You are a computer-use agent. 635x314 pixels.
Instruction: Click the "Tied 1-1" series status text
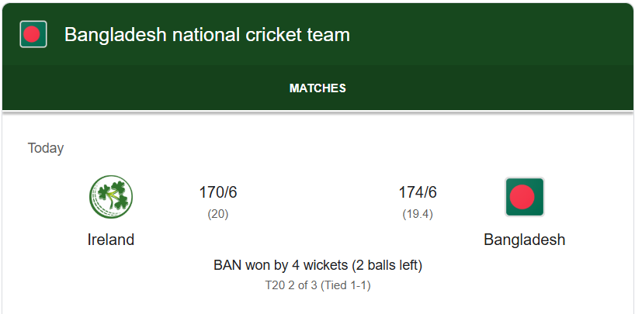350,285
